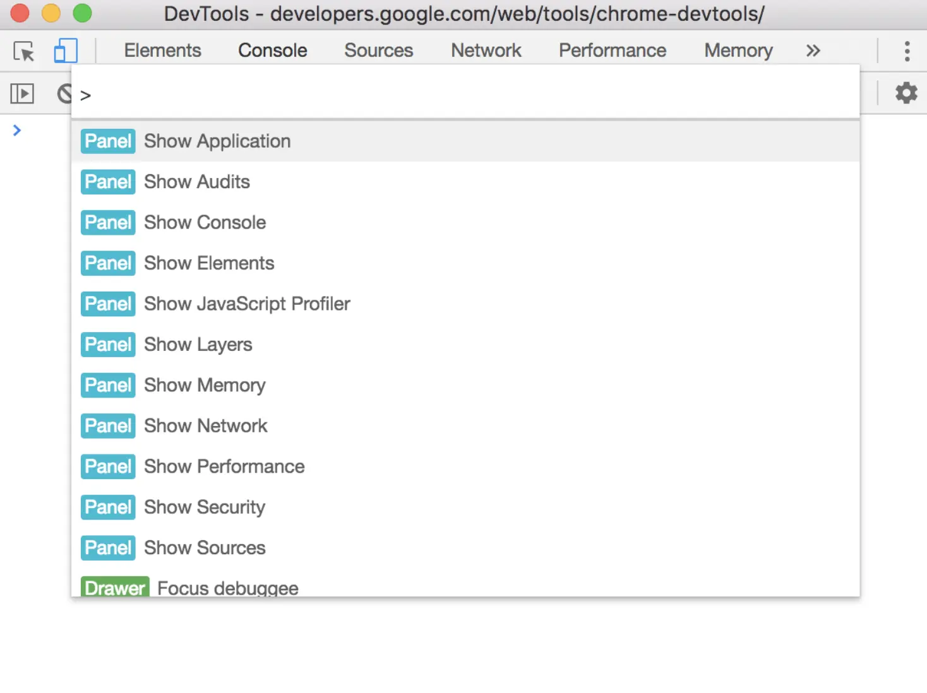The height and width of the screenshot is (693, 927).
Task: Maximize the window with green button
Action: (82, 13)
